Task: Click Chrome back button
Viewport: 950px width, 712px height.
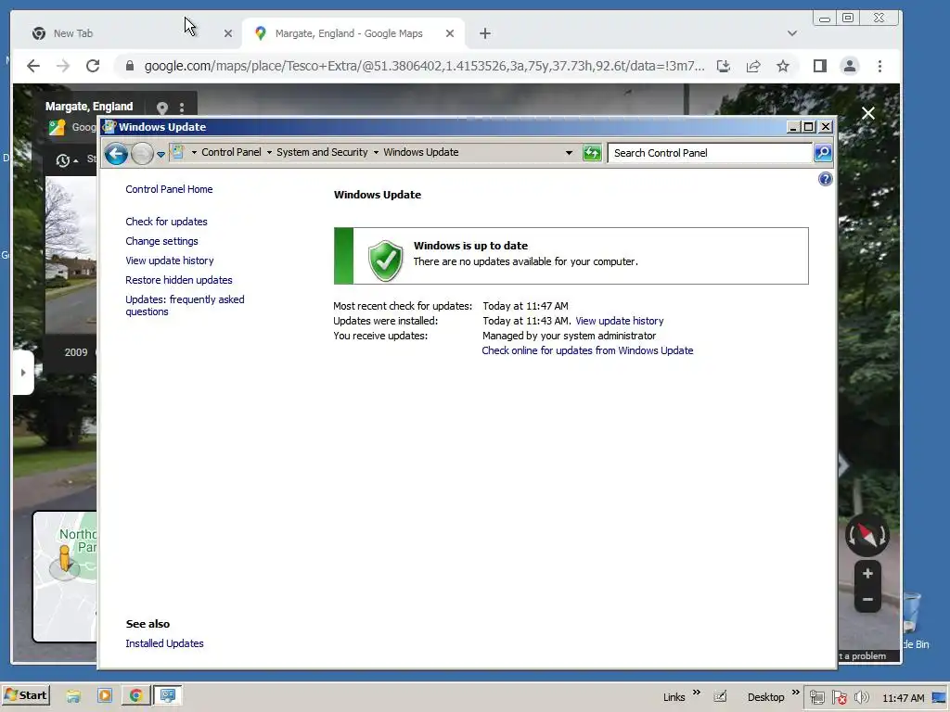Action: tap(33, 66)
